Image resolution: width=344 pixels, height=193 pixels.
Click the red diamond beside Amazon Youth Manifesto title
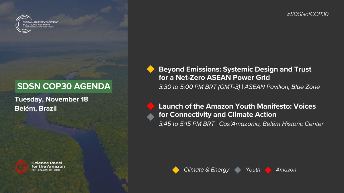pyautogui.click(x=150, y=107)
